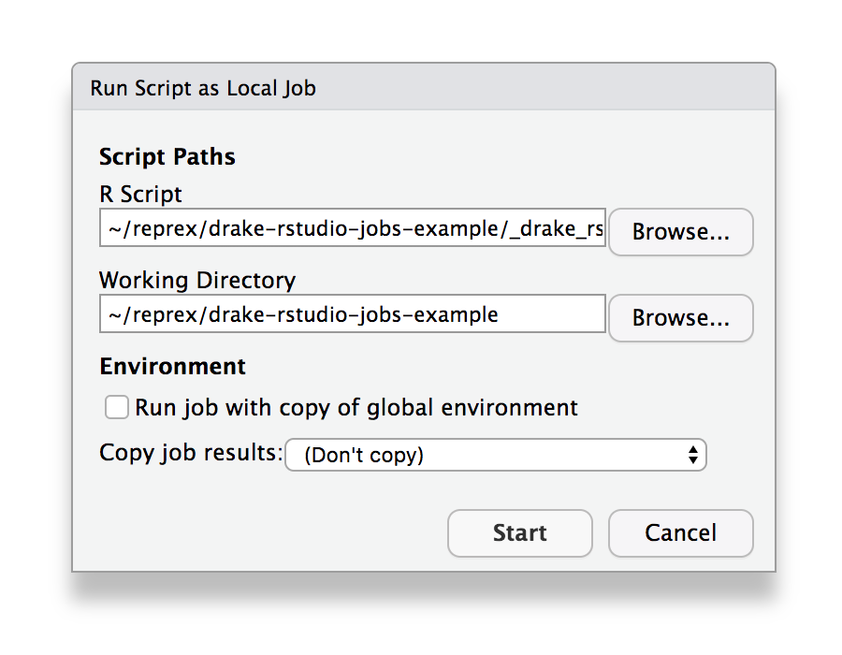The height and width of the screenshot is (655, 842).
Task: Click the "R Script" field label
Action: 140,195
